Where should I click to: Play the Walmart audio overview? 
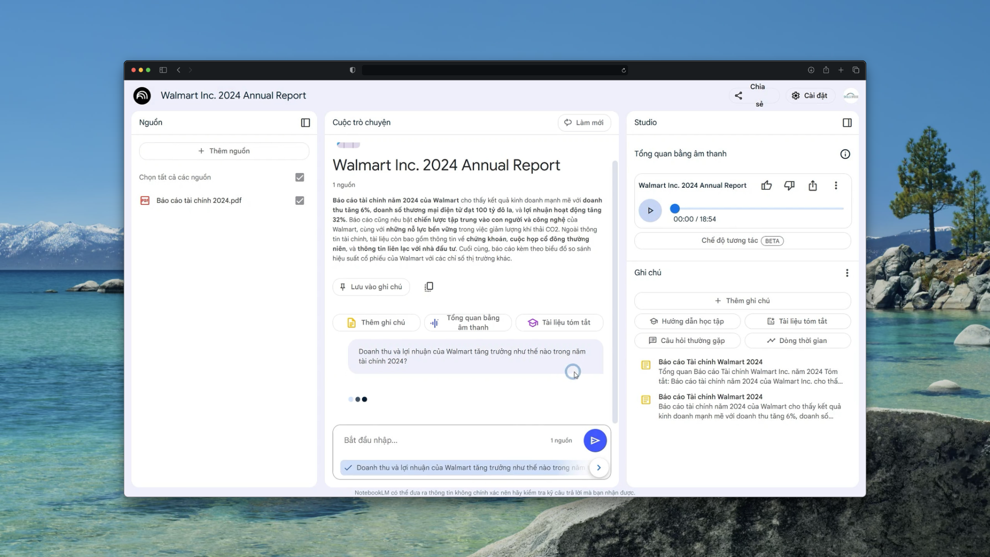coord(650,210)
